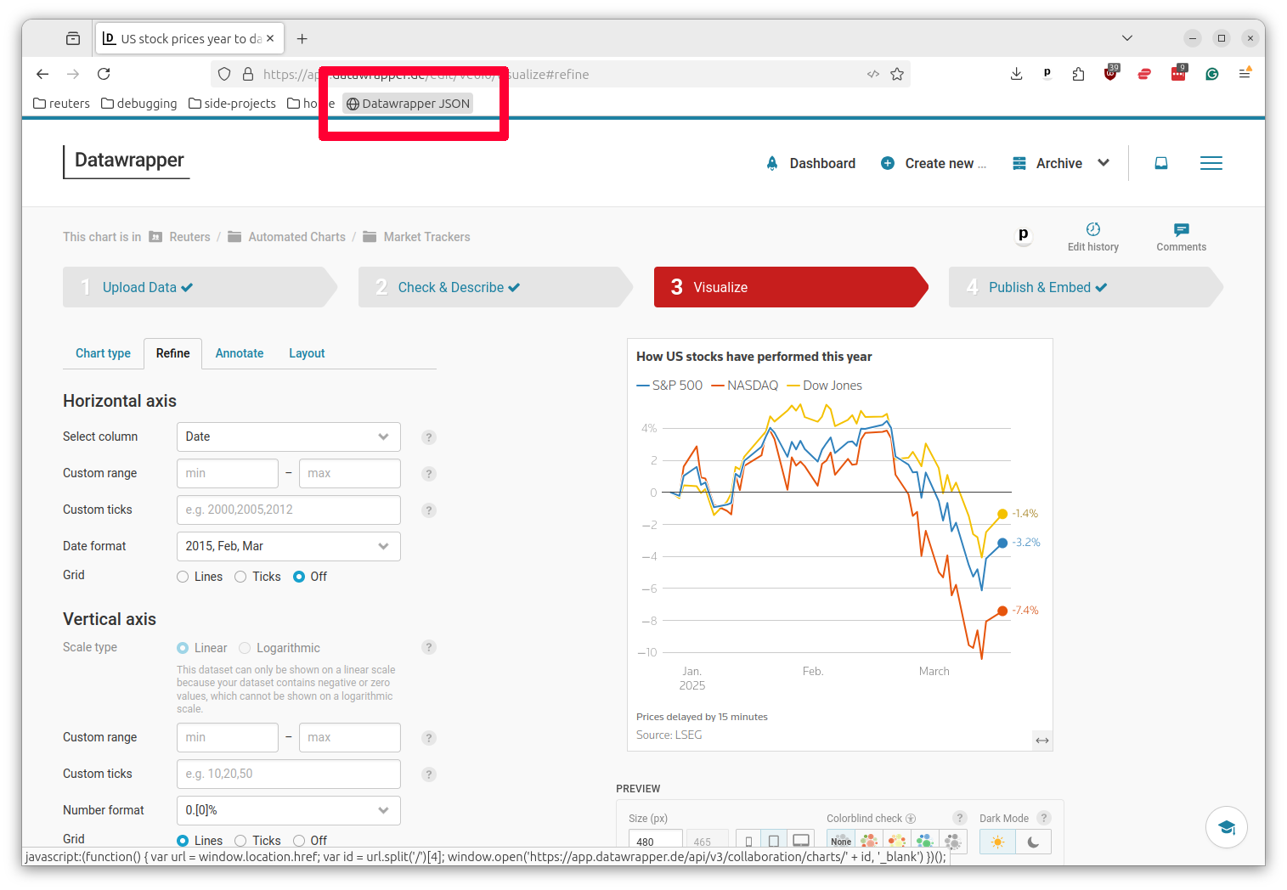Viewport: 1287px width, 890px height.
Task: Go to step 1 Upload Data
Action: click(x=199, y=287)
